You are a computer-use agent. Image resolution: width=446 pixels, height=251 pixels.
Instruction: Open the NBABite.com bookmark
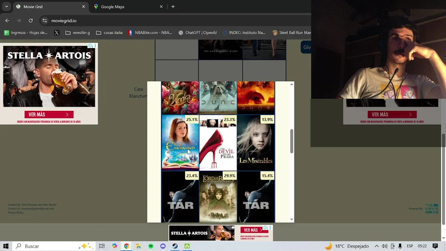[x=150, y=32]
